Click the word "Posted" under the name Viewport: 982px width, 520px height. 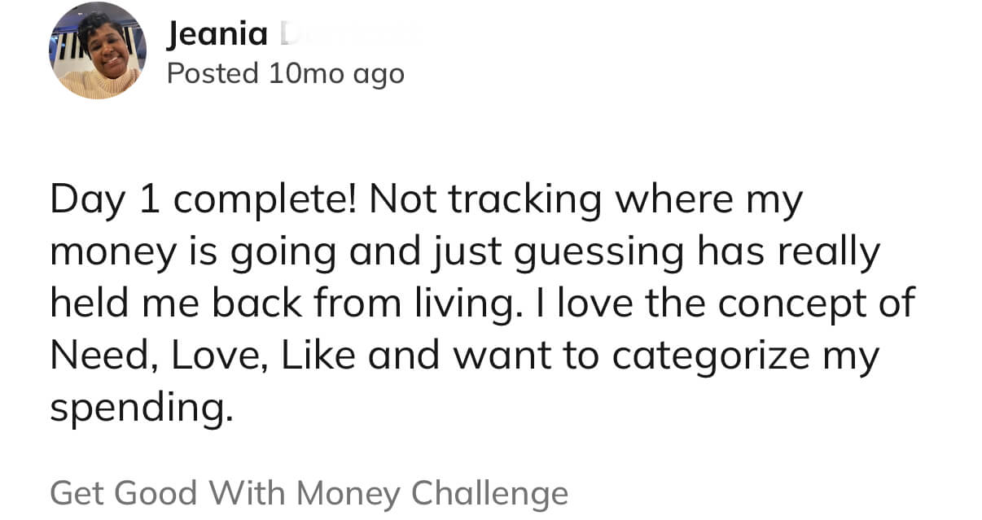click(x=213, y=74)
